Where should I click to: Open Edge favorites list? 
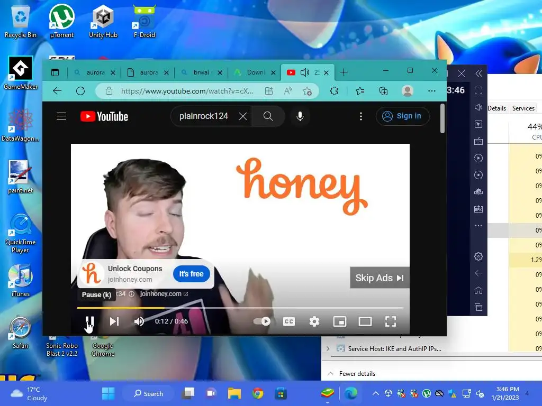pos(360,91)
